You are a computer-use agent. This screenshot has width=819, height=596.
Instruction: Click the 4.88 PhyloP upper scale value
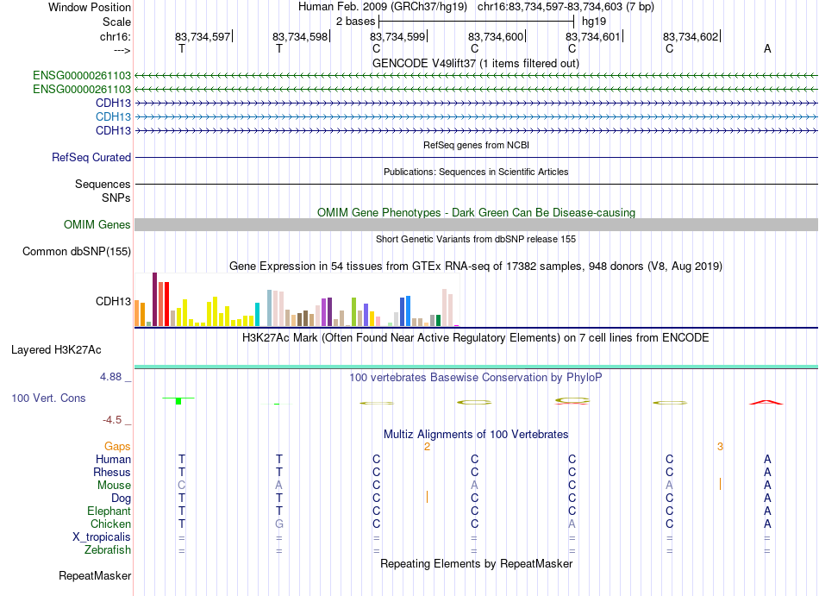[110, 377]
